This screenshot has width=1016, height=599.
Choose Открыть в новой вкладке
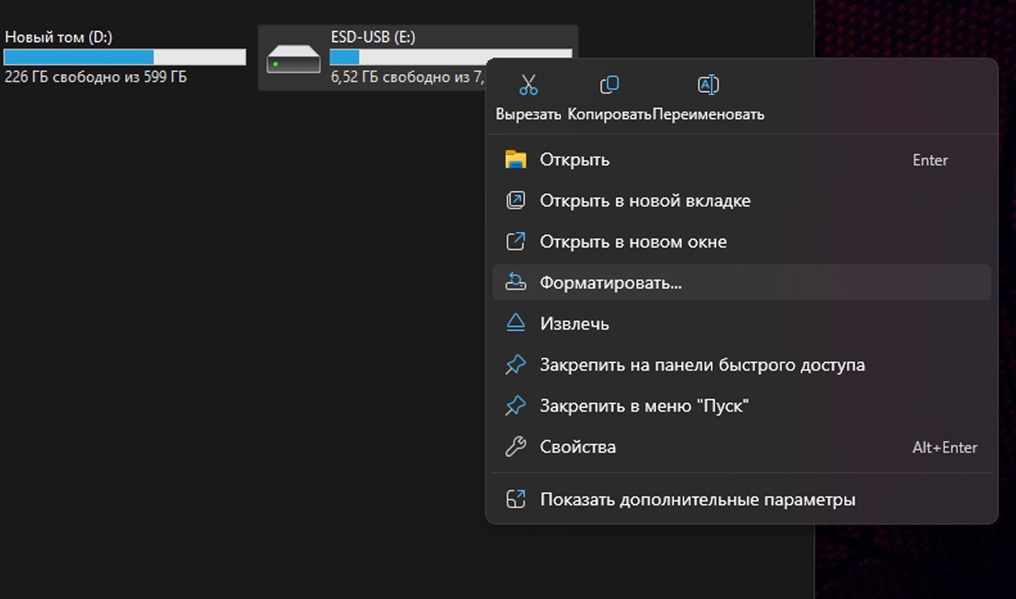(x=742, y=201)
